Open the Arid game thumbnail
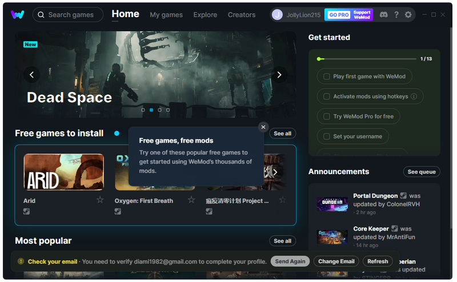 tap(64, 172)
